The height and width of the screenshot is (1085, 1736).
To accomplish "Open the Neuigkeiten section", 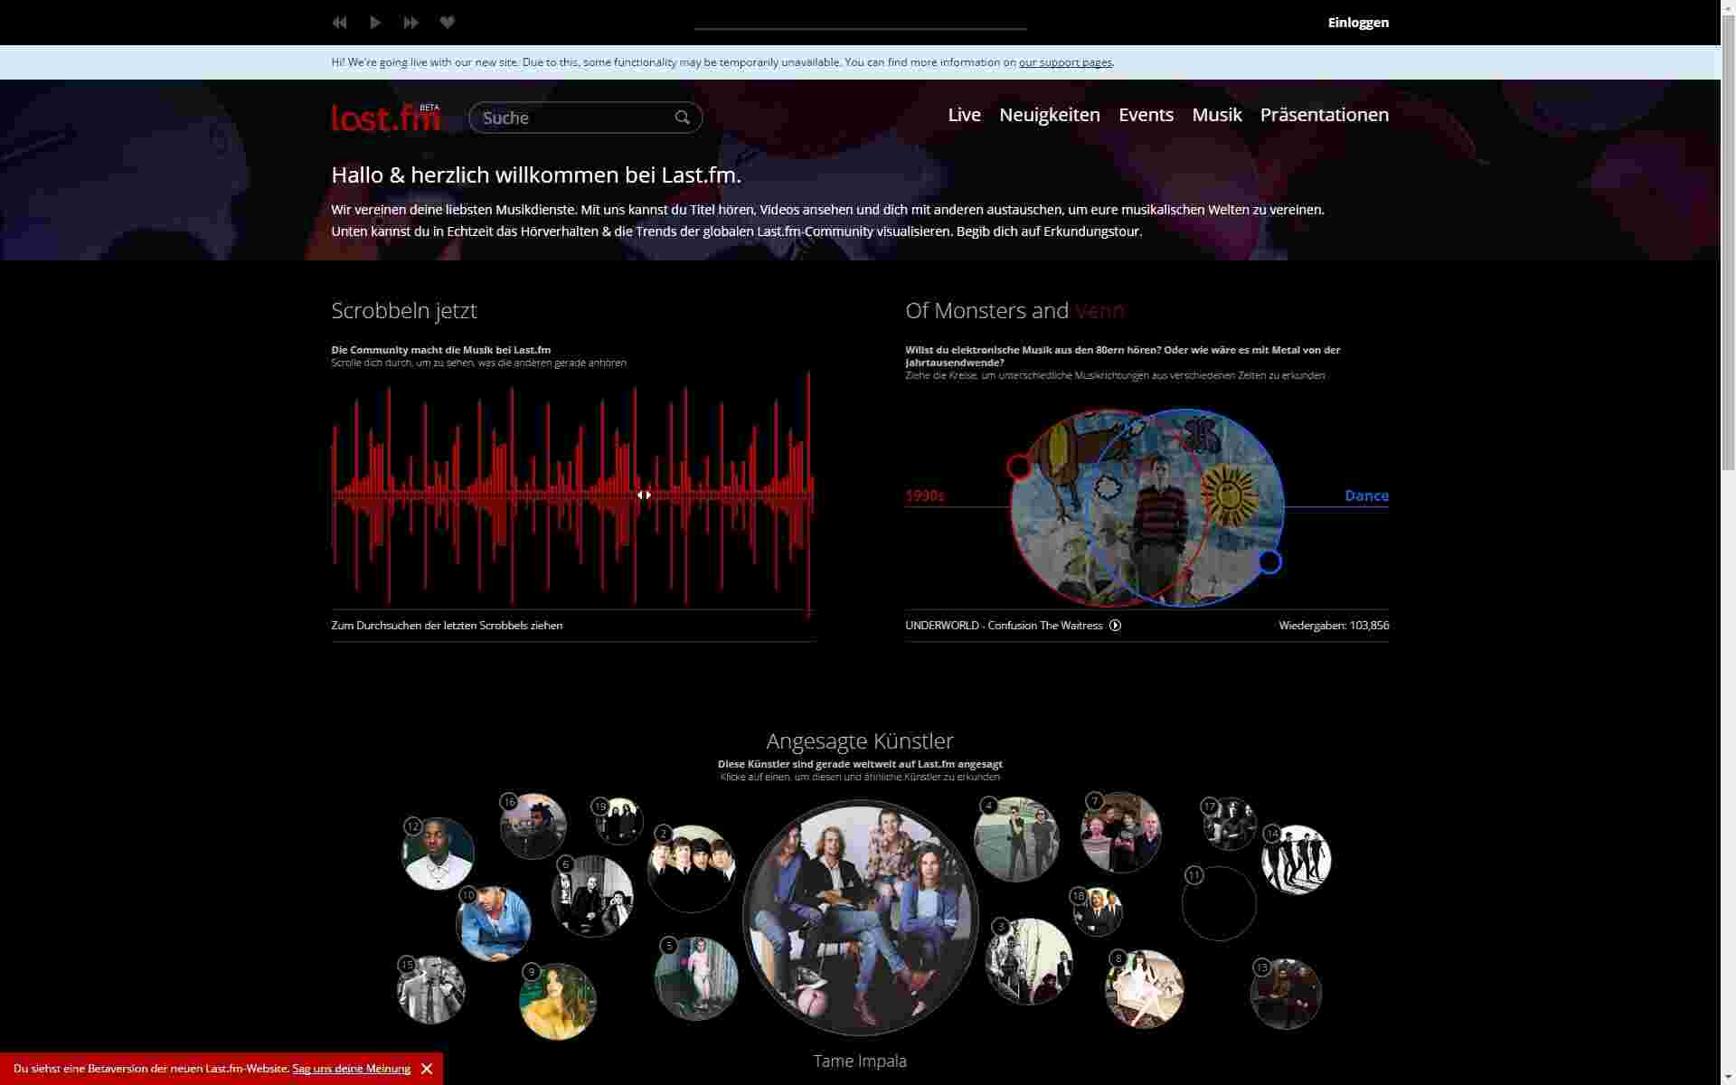I will (x=1049, y=115).
